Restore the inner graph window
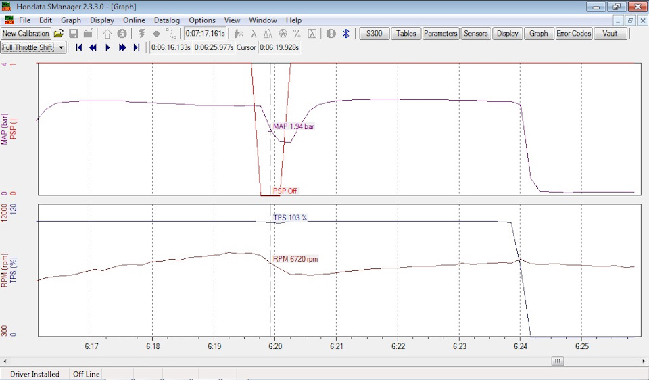 [x=630, y=20]
